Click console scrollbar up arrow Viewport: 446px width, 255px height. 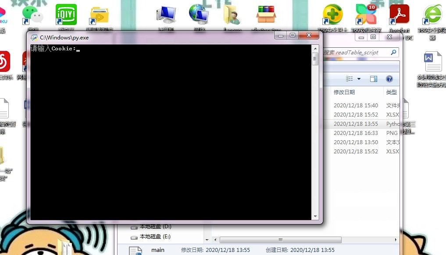click(315, 48)
